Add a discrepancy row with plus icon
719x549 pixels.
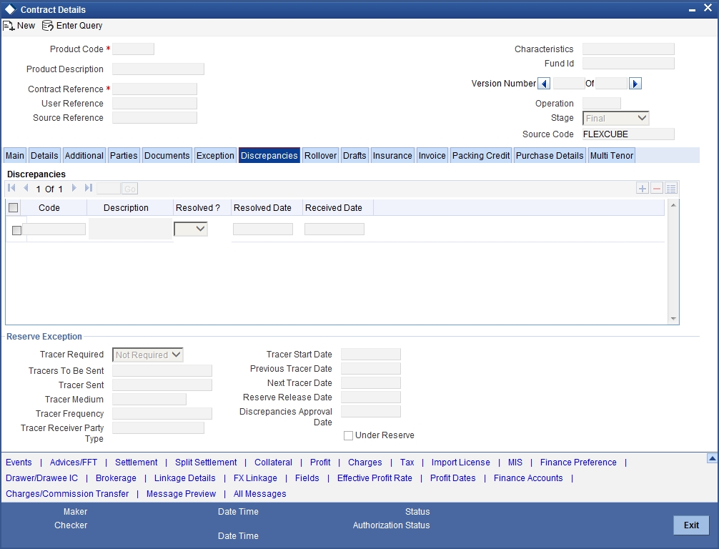tap(643, 189)
